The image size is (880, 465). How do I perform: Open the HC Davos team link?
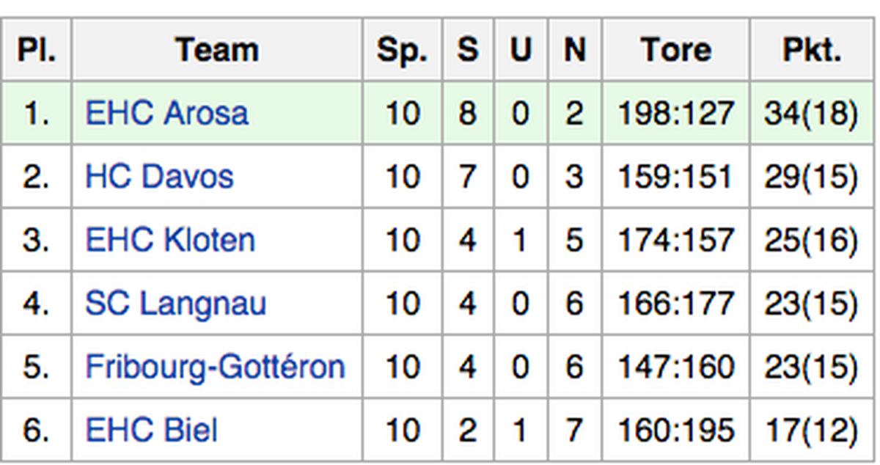click(x=159, y=177)
